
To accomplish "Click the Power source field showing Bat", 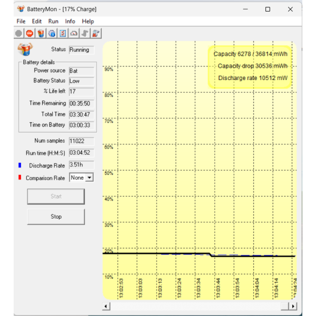I will 82,71.
